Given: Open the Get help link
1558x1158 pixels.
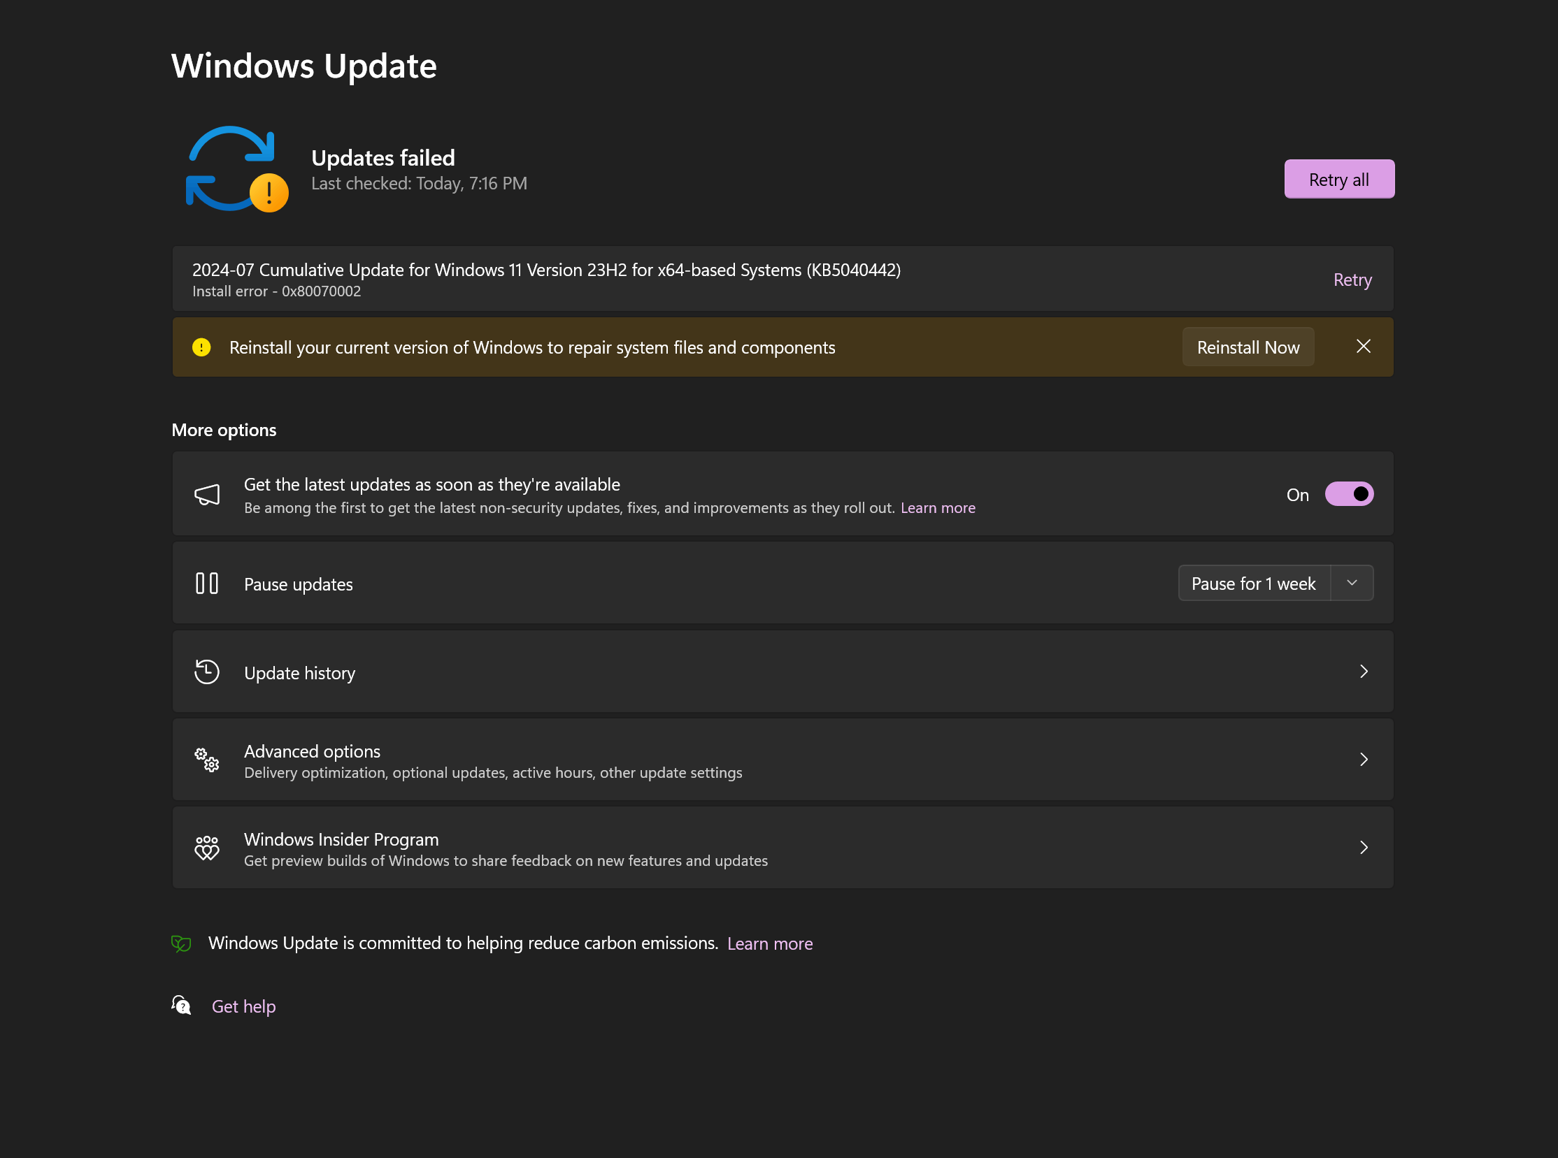Looking at the screenshot, I should click(243, 1006).
